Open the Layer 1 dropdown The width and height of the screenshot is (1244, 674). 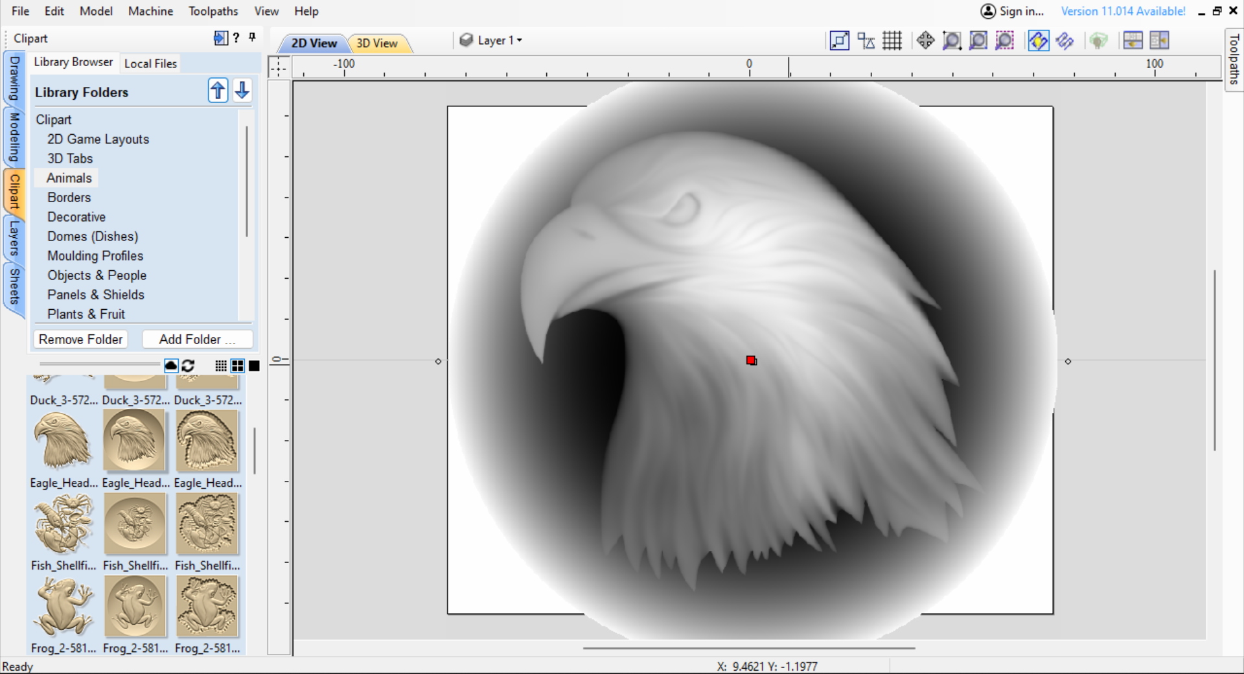point(498,40)
